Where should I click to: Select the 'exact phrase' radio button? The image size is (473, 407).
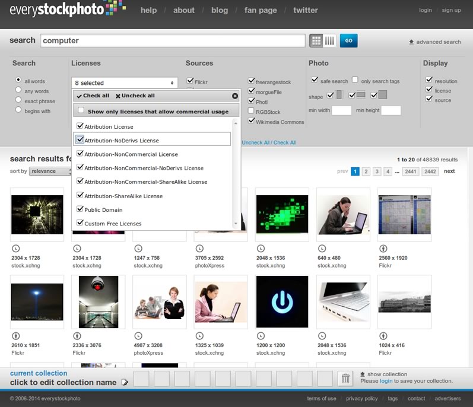click(x=18, y=100)
